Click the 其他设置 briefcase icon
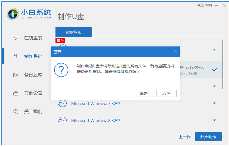The height and width of the screenshot is (147, 229). pos(16,93)
